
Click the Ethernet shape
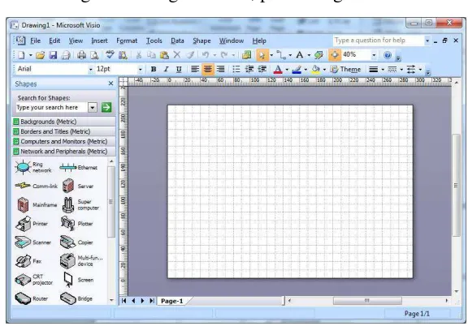click(78, 168)
